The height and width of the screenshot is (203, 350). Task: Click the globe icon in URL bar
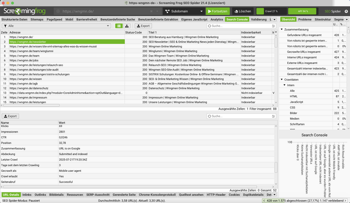pyautogui.click(x=58, y=11)
